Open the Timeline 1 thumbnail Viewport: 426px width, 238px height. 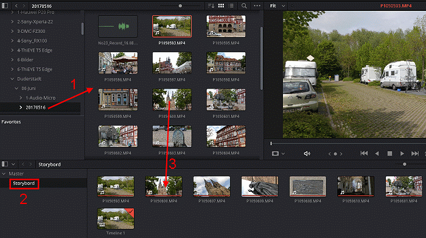116,218
